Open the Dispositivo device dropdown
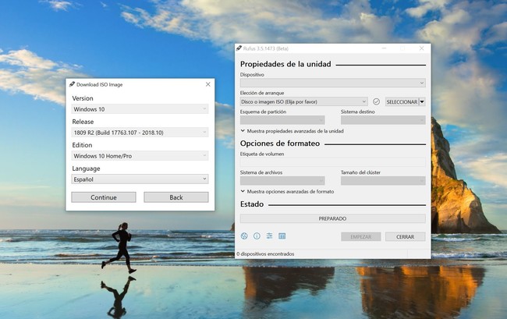 coord(333,83)
